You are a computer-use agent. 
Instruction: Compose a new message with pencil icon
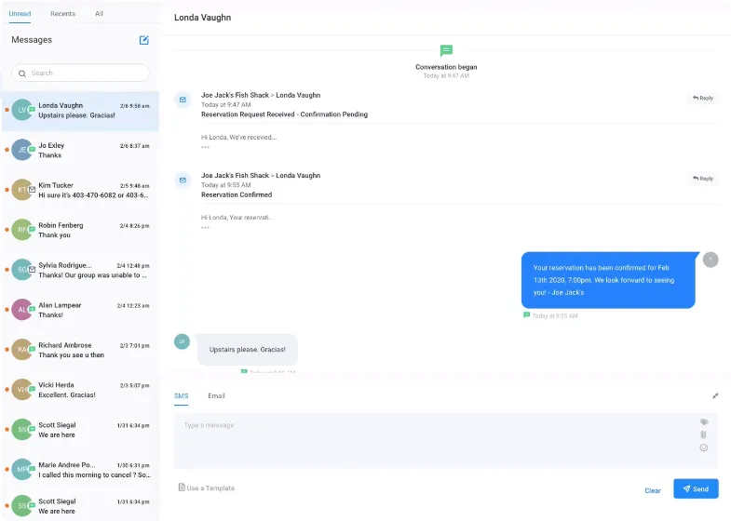pos(144,40)
